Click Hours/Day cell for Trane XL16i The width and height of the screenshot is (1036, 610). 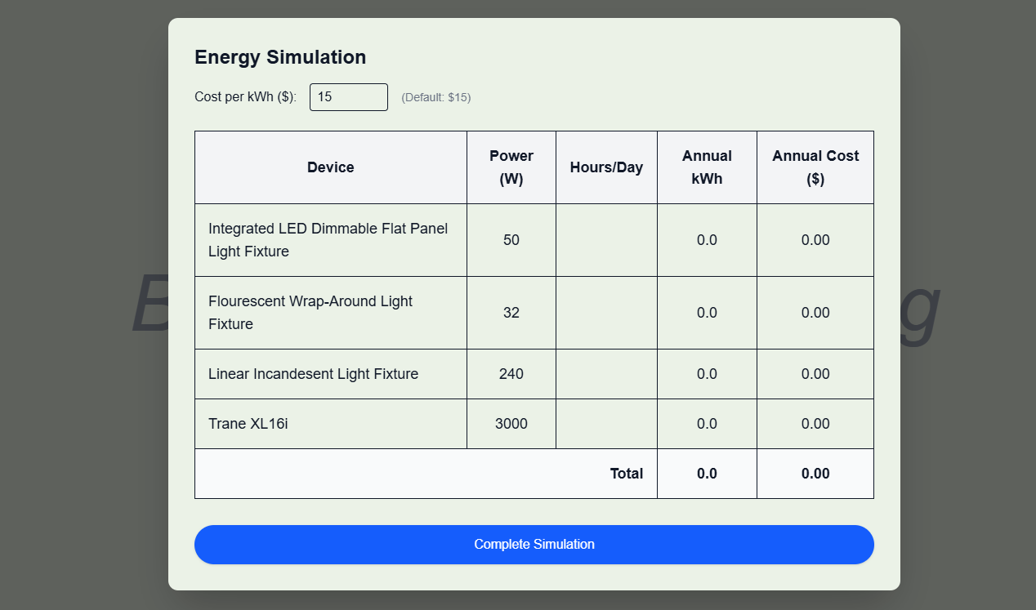[x=606, y=424]
